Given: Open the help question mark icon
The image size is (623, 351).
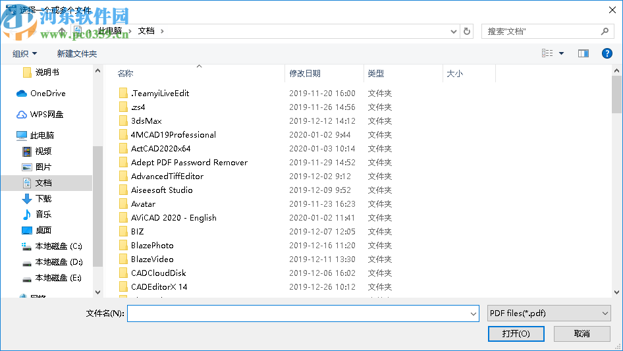Looking at the screenshot, I should (607, 53).
